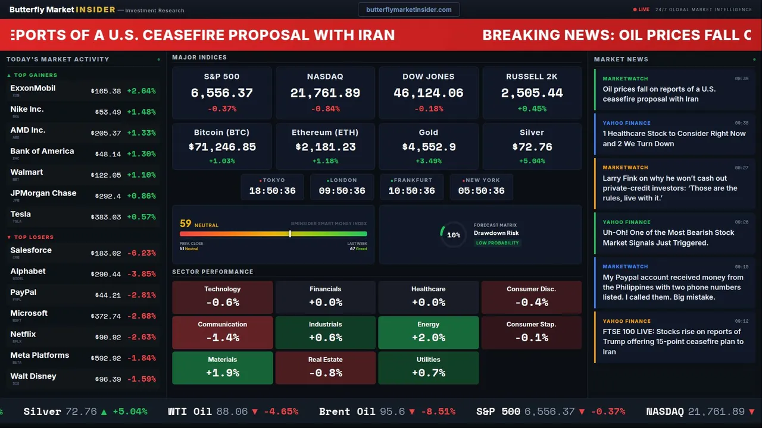Click the Frankfurt clock tile

click(411, 187)
